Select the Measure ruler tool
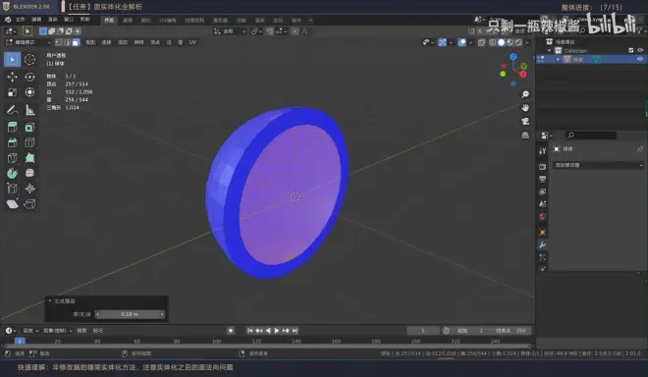 (29, 110)
